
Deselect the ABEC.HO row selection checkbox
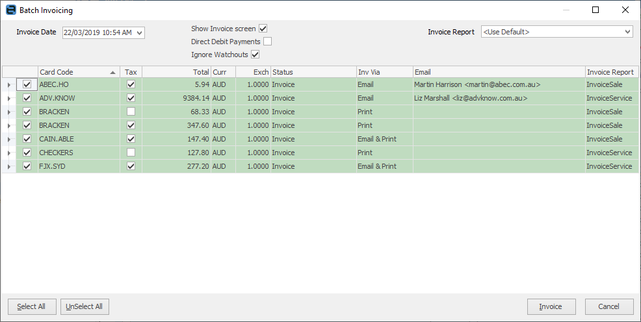(x=27, y=84)
